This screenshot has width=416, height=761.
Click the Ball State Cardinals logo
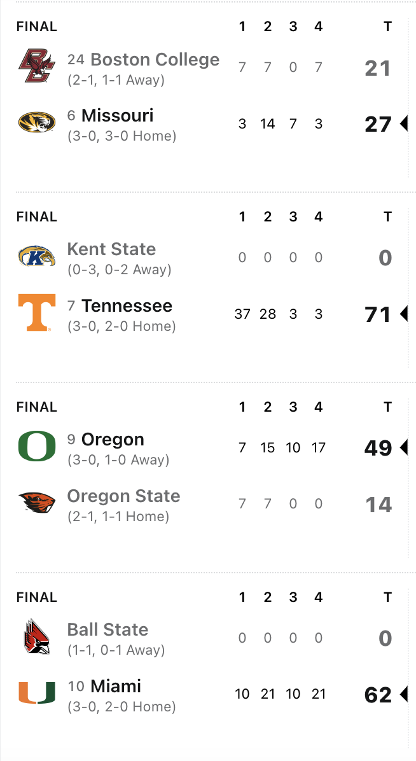pyautogui.click(x=37, y=637)
